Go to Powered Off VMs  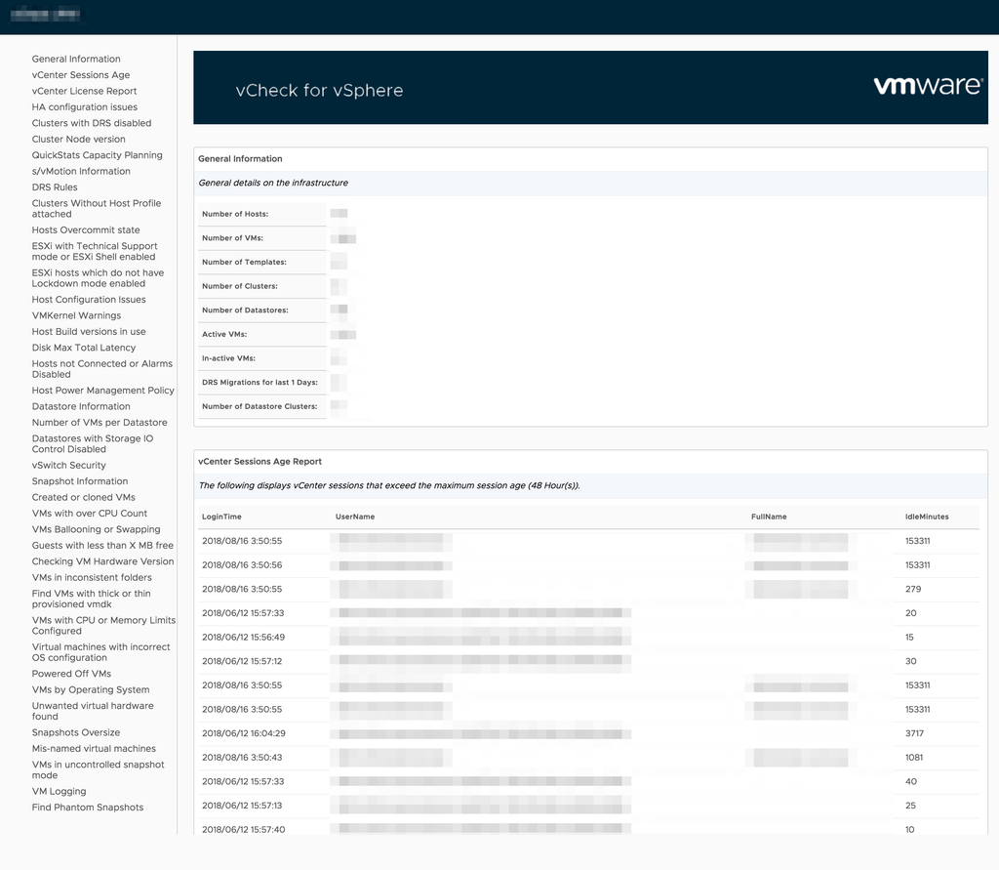(71, 673)
